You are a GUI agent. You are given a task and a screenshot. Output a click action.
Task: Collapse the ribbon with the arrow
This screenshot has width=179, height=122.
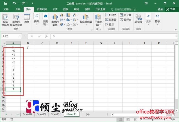tap(176, 30)
